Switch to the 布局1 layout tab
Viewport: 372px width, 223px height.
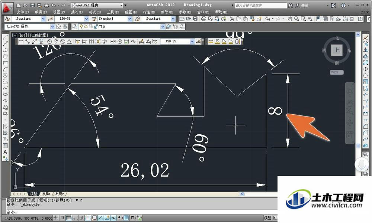[x=46, y=194]
